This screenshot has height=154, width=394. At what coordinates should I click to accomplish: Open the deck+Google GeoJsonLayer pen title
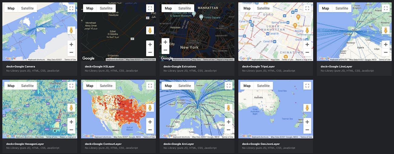261,144
